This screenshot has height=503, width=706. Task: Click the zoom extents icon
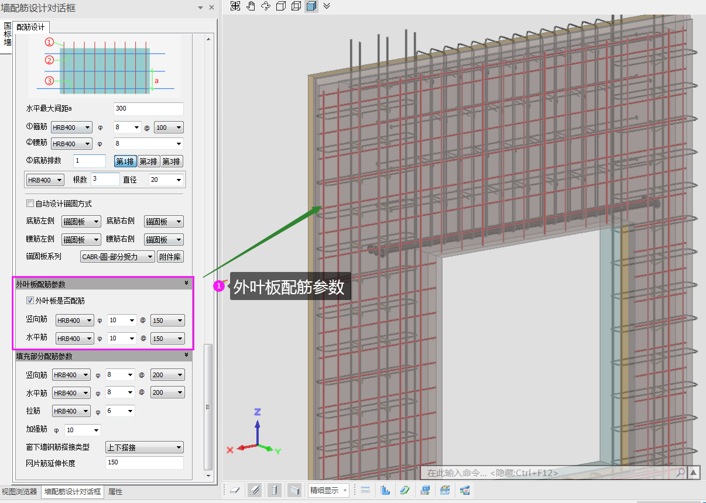tap(235, 6)
